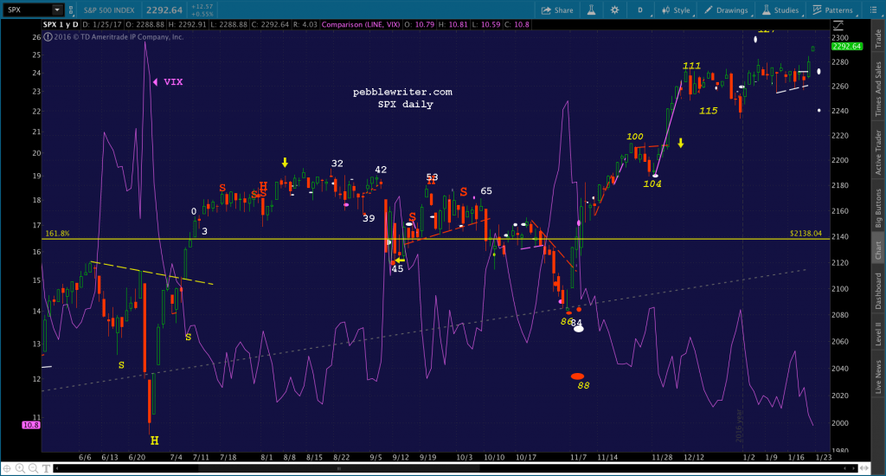Click the zoom in magnifier icon

point(20,468)
